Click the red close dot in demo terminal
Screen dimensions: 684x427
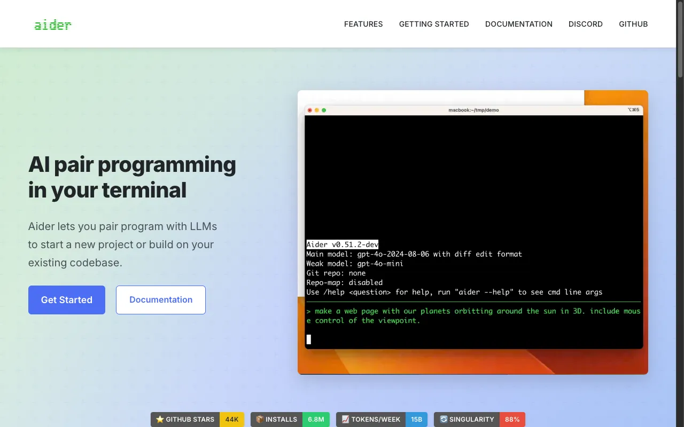point(310,110)
